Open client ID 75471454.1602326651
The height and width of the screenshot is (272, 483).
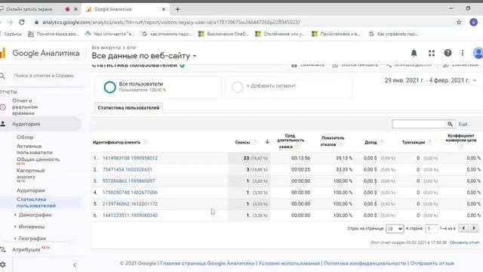pos(128,169)
